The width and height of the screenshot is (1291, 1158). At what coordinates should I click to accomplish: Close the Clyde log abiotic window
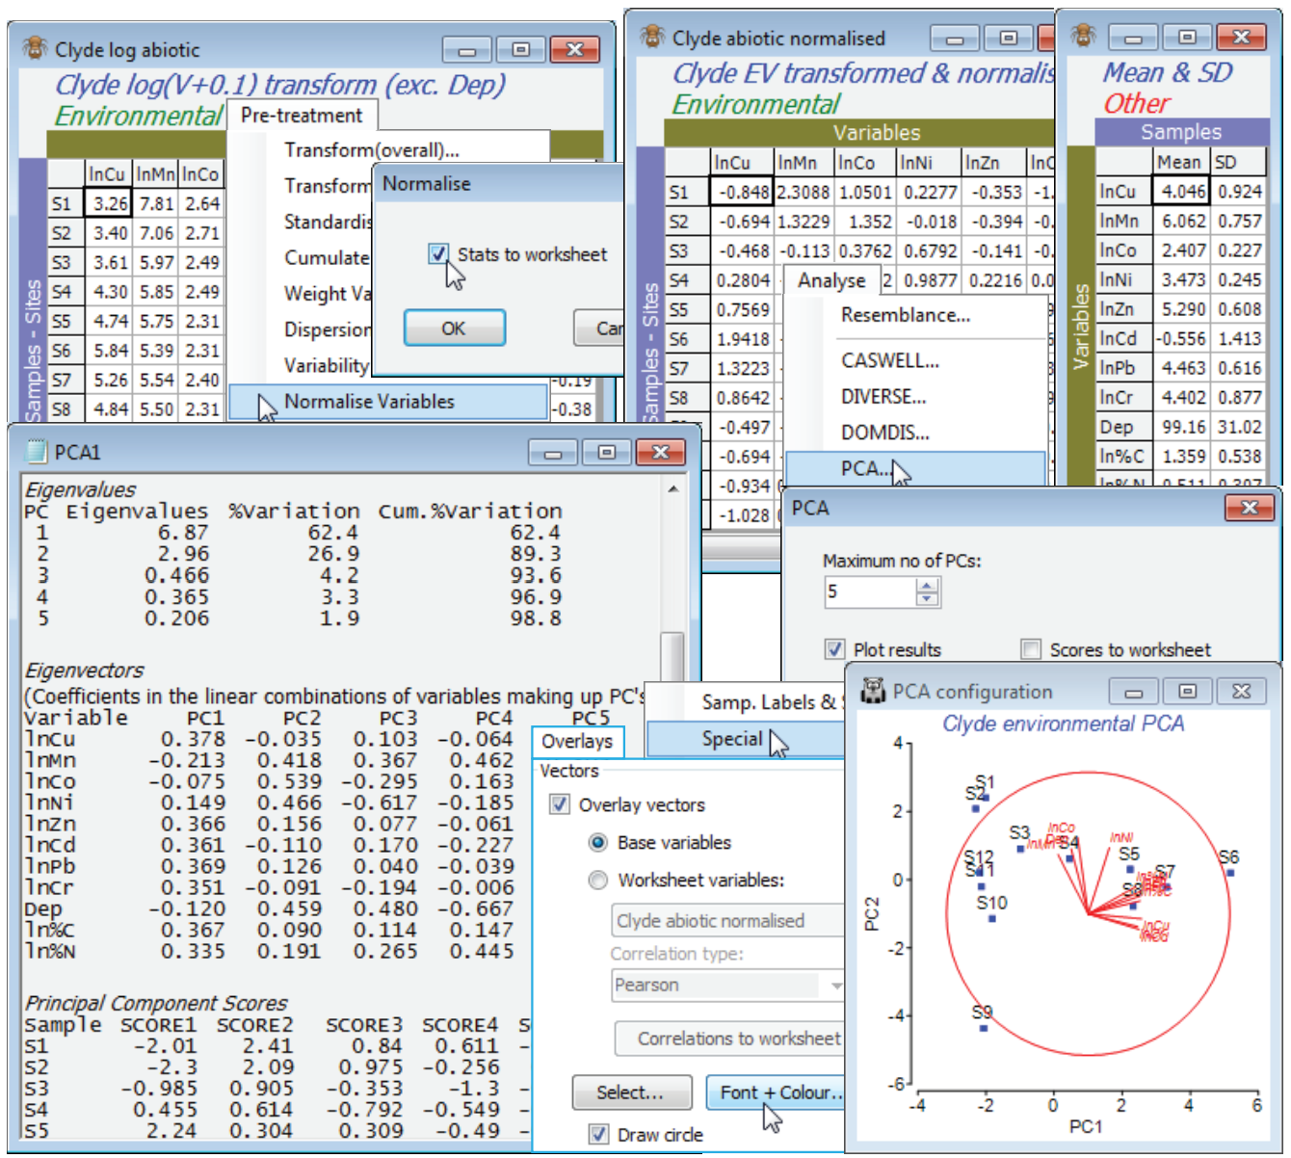[x=575, y=49]
